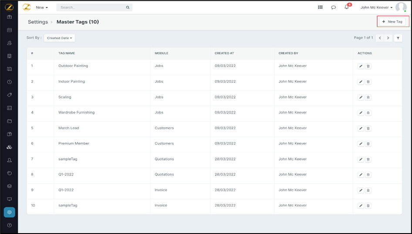Viewport: 412px width, 234px height.
Task: Open the New dropdown menu
Action: tap(42, 7)
